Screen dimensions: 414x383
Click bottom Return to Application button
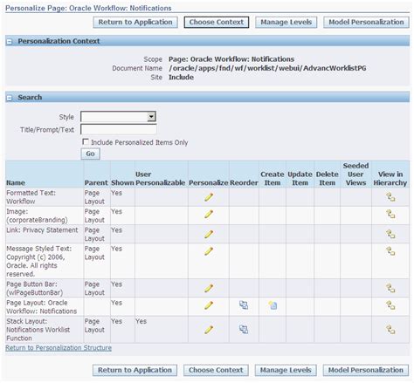135,370
